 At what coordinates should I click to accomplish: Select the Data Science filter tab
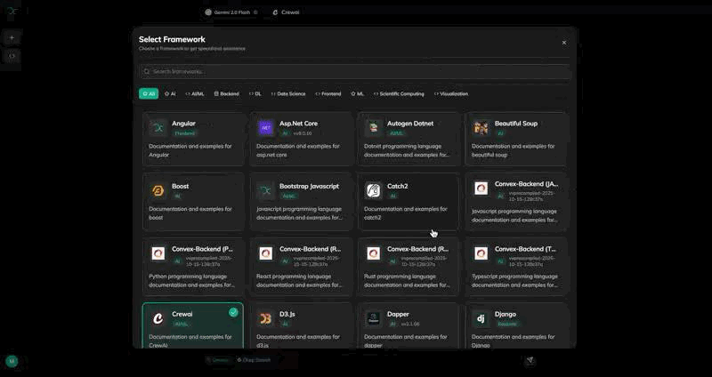pos(288,94)
